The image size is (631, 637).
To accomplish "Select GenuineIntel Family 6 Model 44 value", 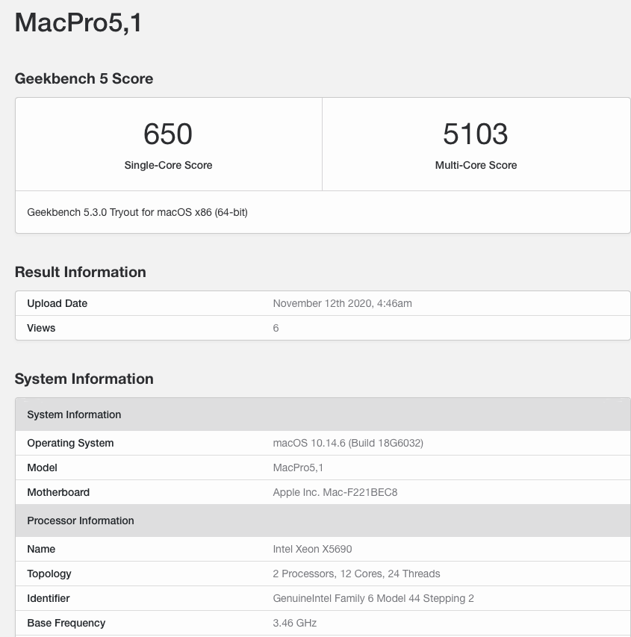I will pyautogui.click(x=373, y=598).
